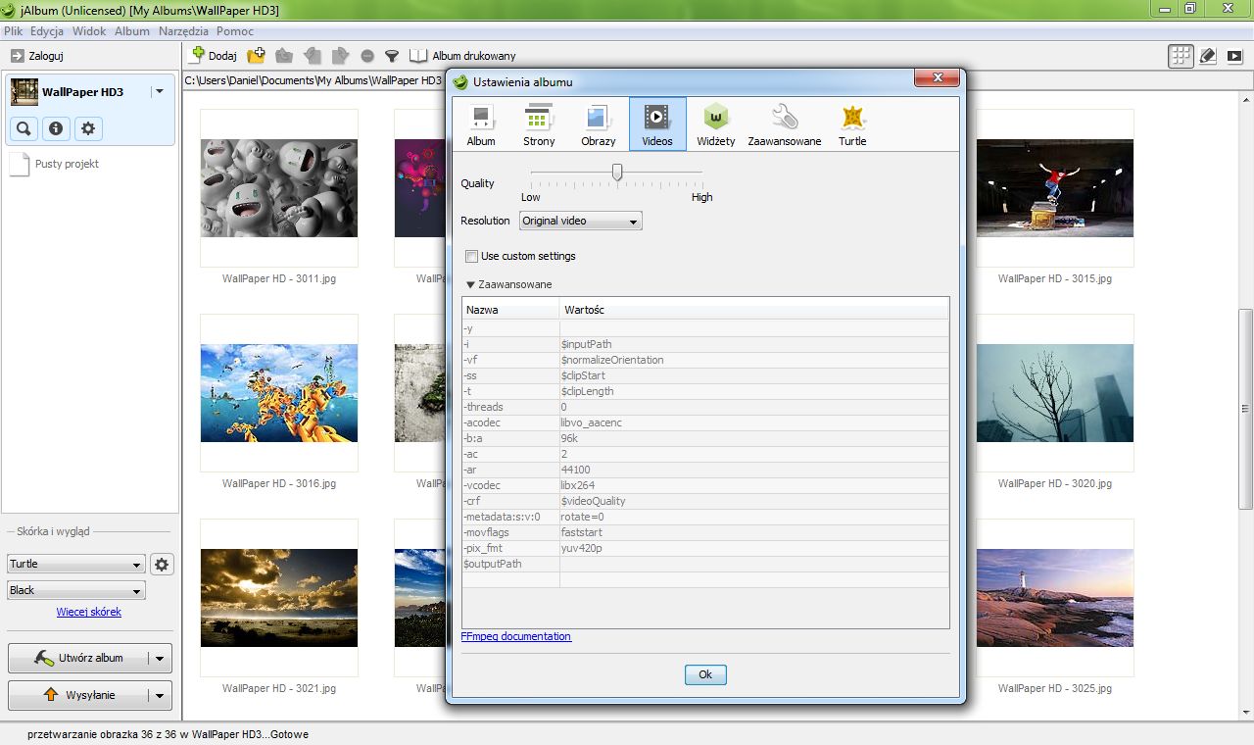This screenshot has height=745, width=1254.
Task: Click the rotate right toolbar icon
Action: coord(341,56)
